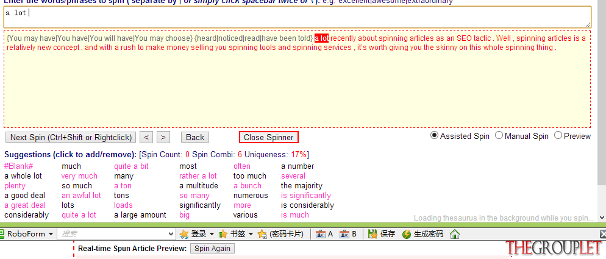
Task: Go to previous spin with < button
Action: [x=146, y=137]
